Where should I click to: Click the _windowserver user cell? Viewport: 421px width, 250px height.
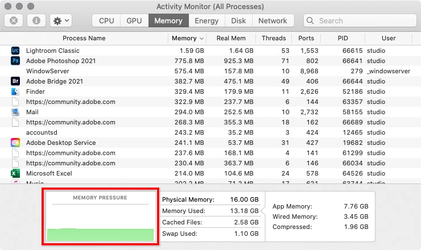[389, 71]
